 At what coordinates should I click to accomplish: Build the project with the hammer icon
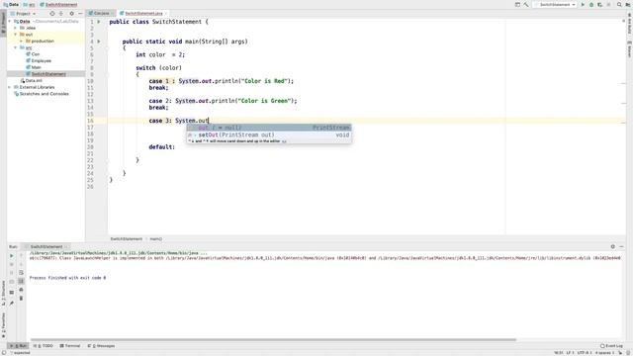526,4
